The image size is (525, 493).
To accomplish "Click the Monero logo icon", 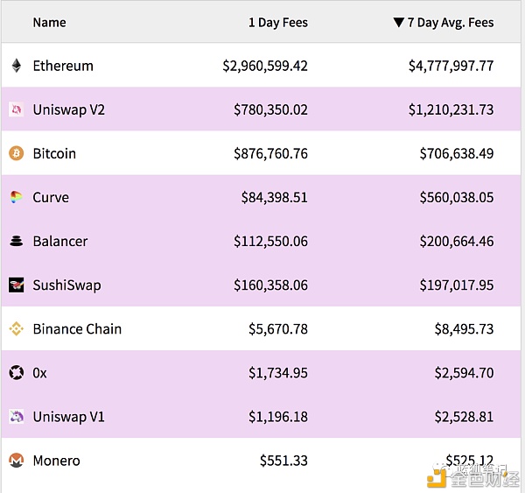I will coord(16,461).
